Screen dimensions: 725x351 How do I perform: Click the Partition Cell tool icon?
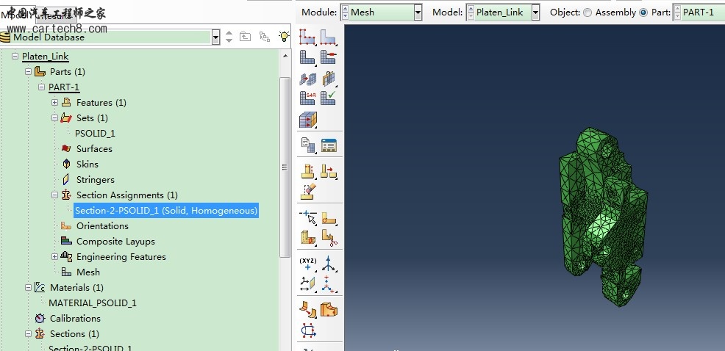(x=307, y=238)
